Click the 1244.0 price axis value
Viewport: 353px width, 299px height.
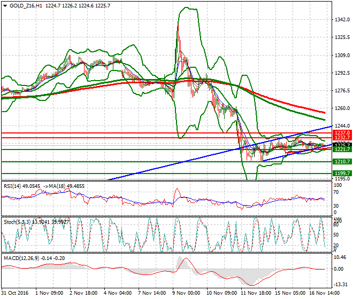pos(342,126)
